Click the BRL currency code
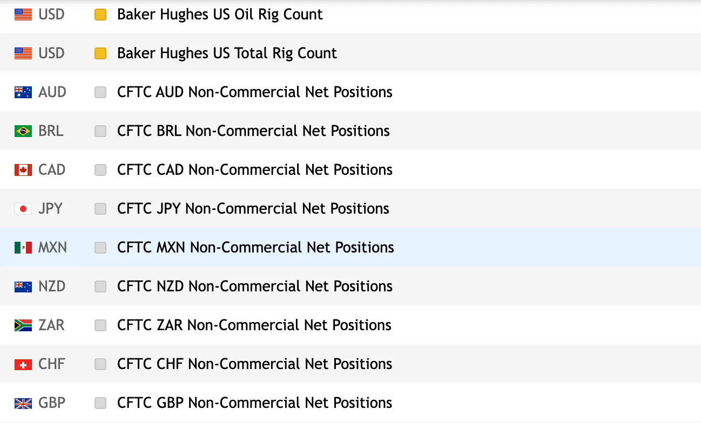The width and height of the screenshot is (701, 423). pos(51,131)
